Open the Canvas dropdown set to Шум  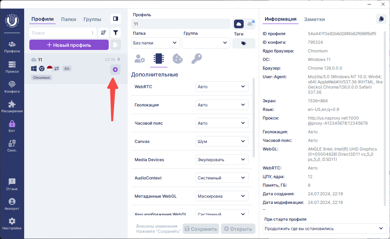222,141
